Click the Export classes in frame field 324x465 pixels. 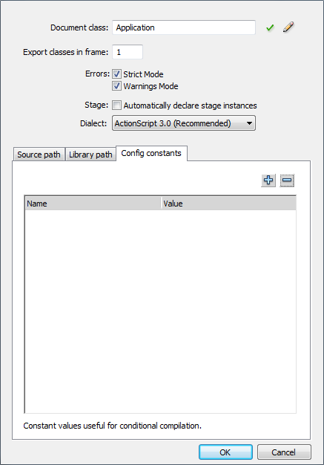(x=128, y=52)
